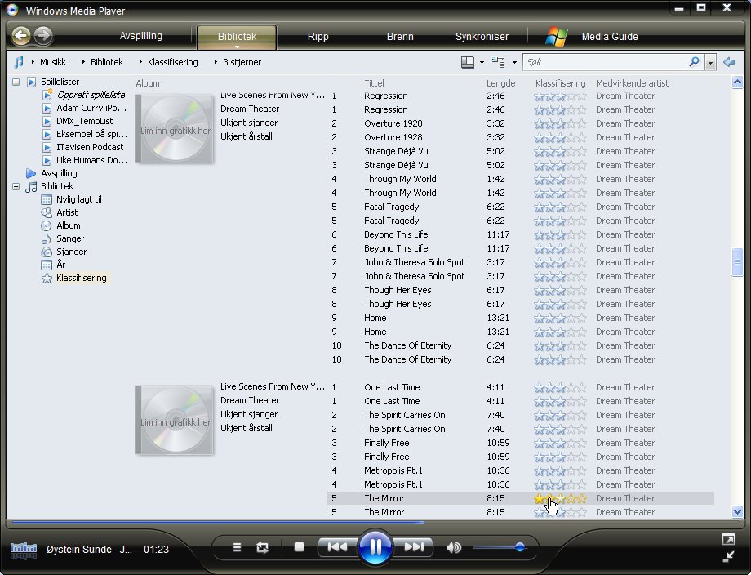Open Opprett spilleliste to create a playlist
This screenshot has height=575, width=751.
pos(91,95)
